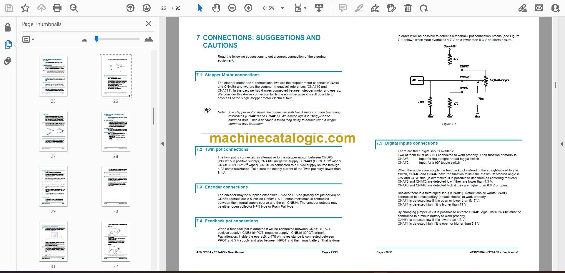Open the find text magnifier tool
565x273 pixels.
(74, 8)
